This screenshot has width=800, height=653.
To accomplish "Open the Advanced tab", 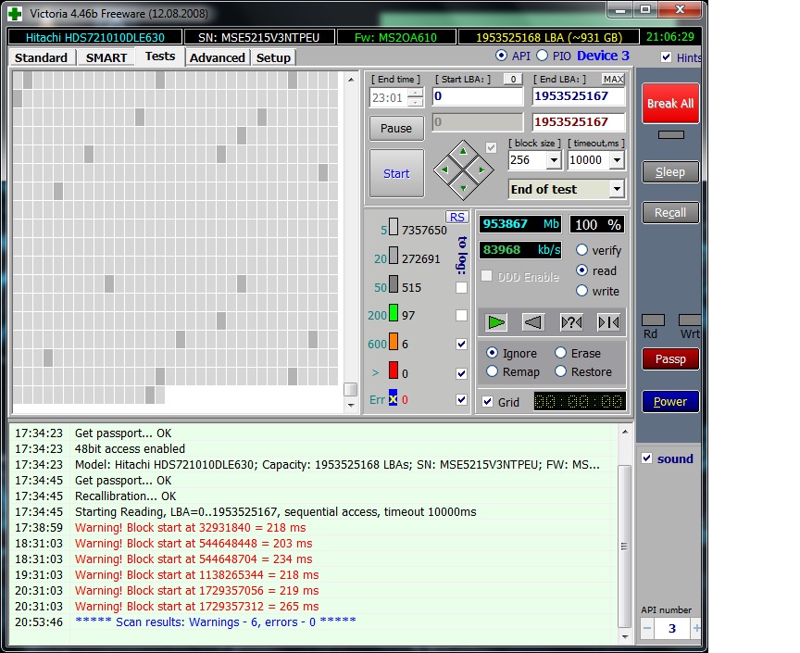I will [x=218, y=57].
